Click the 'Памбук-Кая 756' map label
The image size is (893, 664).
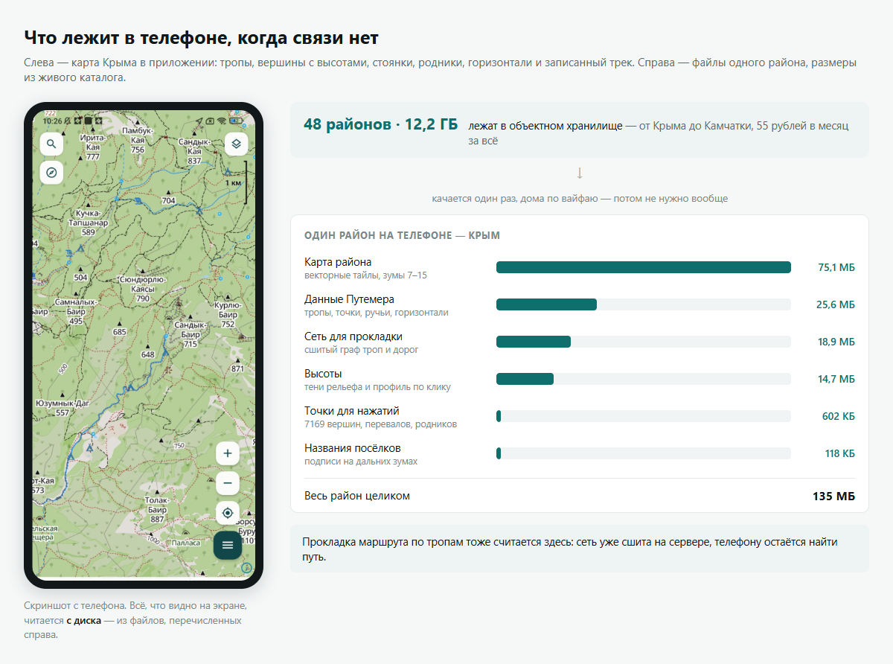pyautogui.click(x=138, y=140)
